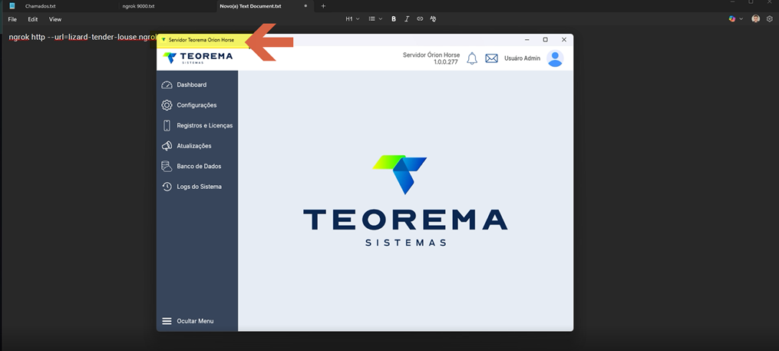Open the Logs do Sistema label
The width and height of the screenshot is (779, 351).
pyautogui.click(x=200, y=187)
